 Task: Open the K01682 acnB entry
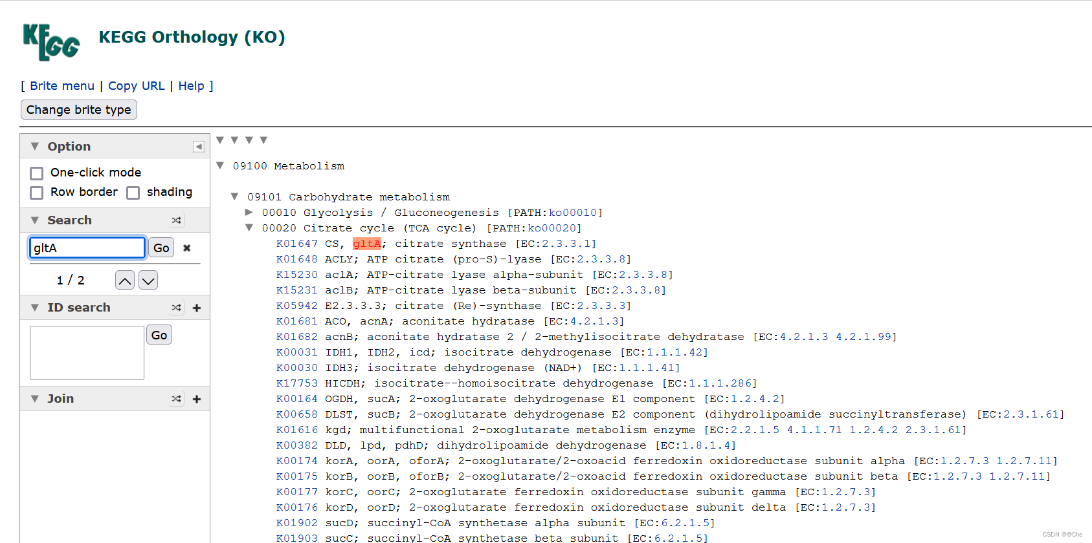tap(297, 337)
